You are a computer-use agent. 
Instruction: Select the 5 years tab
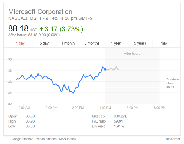tap(140, 43)
